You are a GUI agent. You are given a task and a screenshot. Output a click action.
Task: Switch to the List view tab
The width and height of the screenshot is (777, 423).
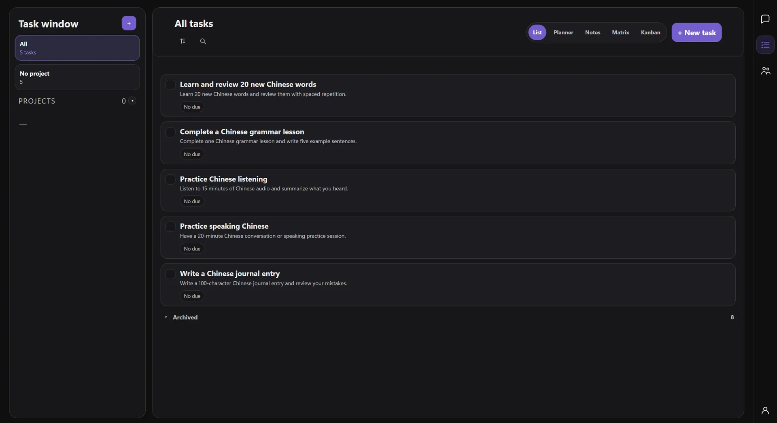point(537,32)
